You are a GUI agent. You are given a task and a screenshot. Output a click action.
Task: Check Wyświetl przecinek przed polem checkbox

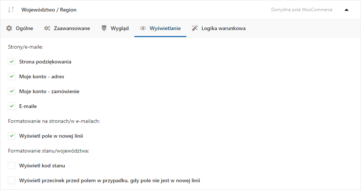12,180
